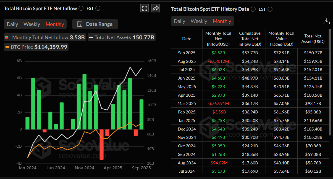This screenshot has width=333, height=179.
Task: Click the tallest green inflow bar on the chart
Action: (84, 102)
